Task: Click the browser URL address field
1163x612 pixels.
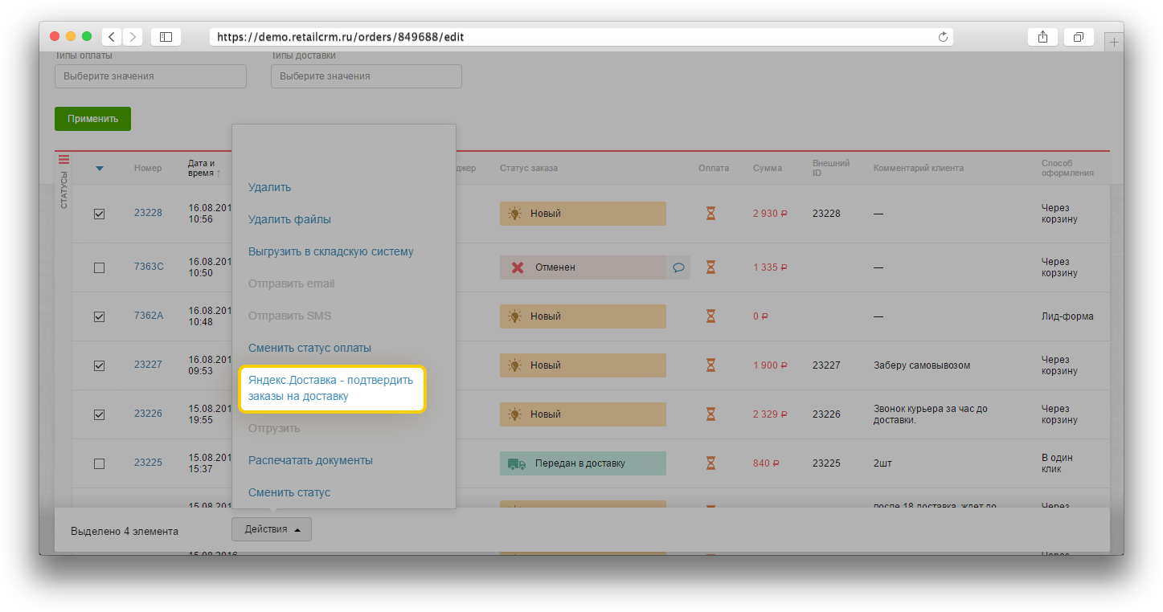Action: [x=581, y=37]
